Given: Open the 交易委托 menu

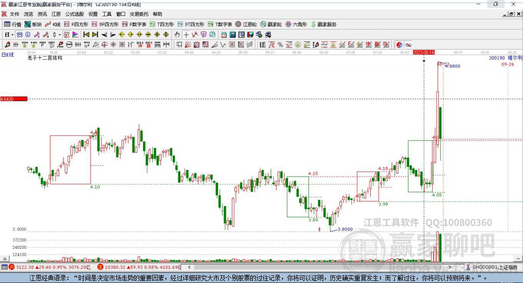Looking at the screenshot, I should click(139, 14).
